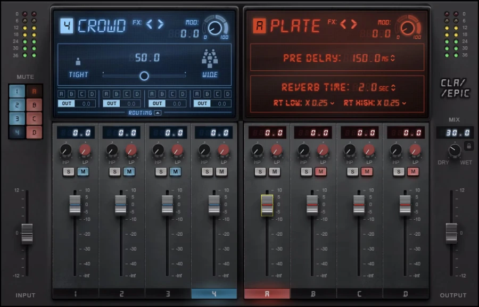Click the previous FX arrow beside CROWD

(149, 24)
